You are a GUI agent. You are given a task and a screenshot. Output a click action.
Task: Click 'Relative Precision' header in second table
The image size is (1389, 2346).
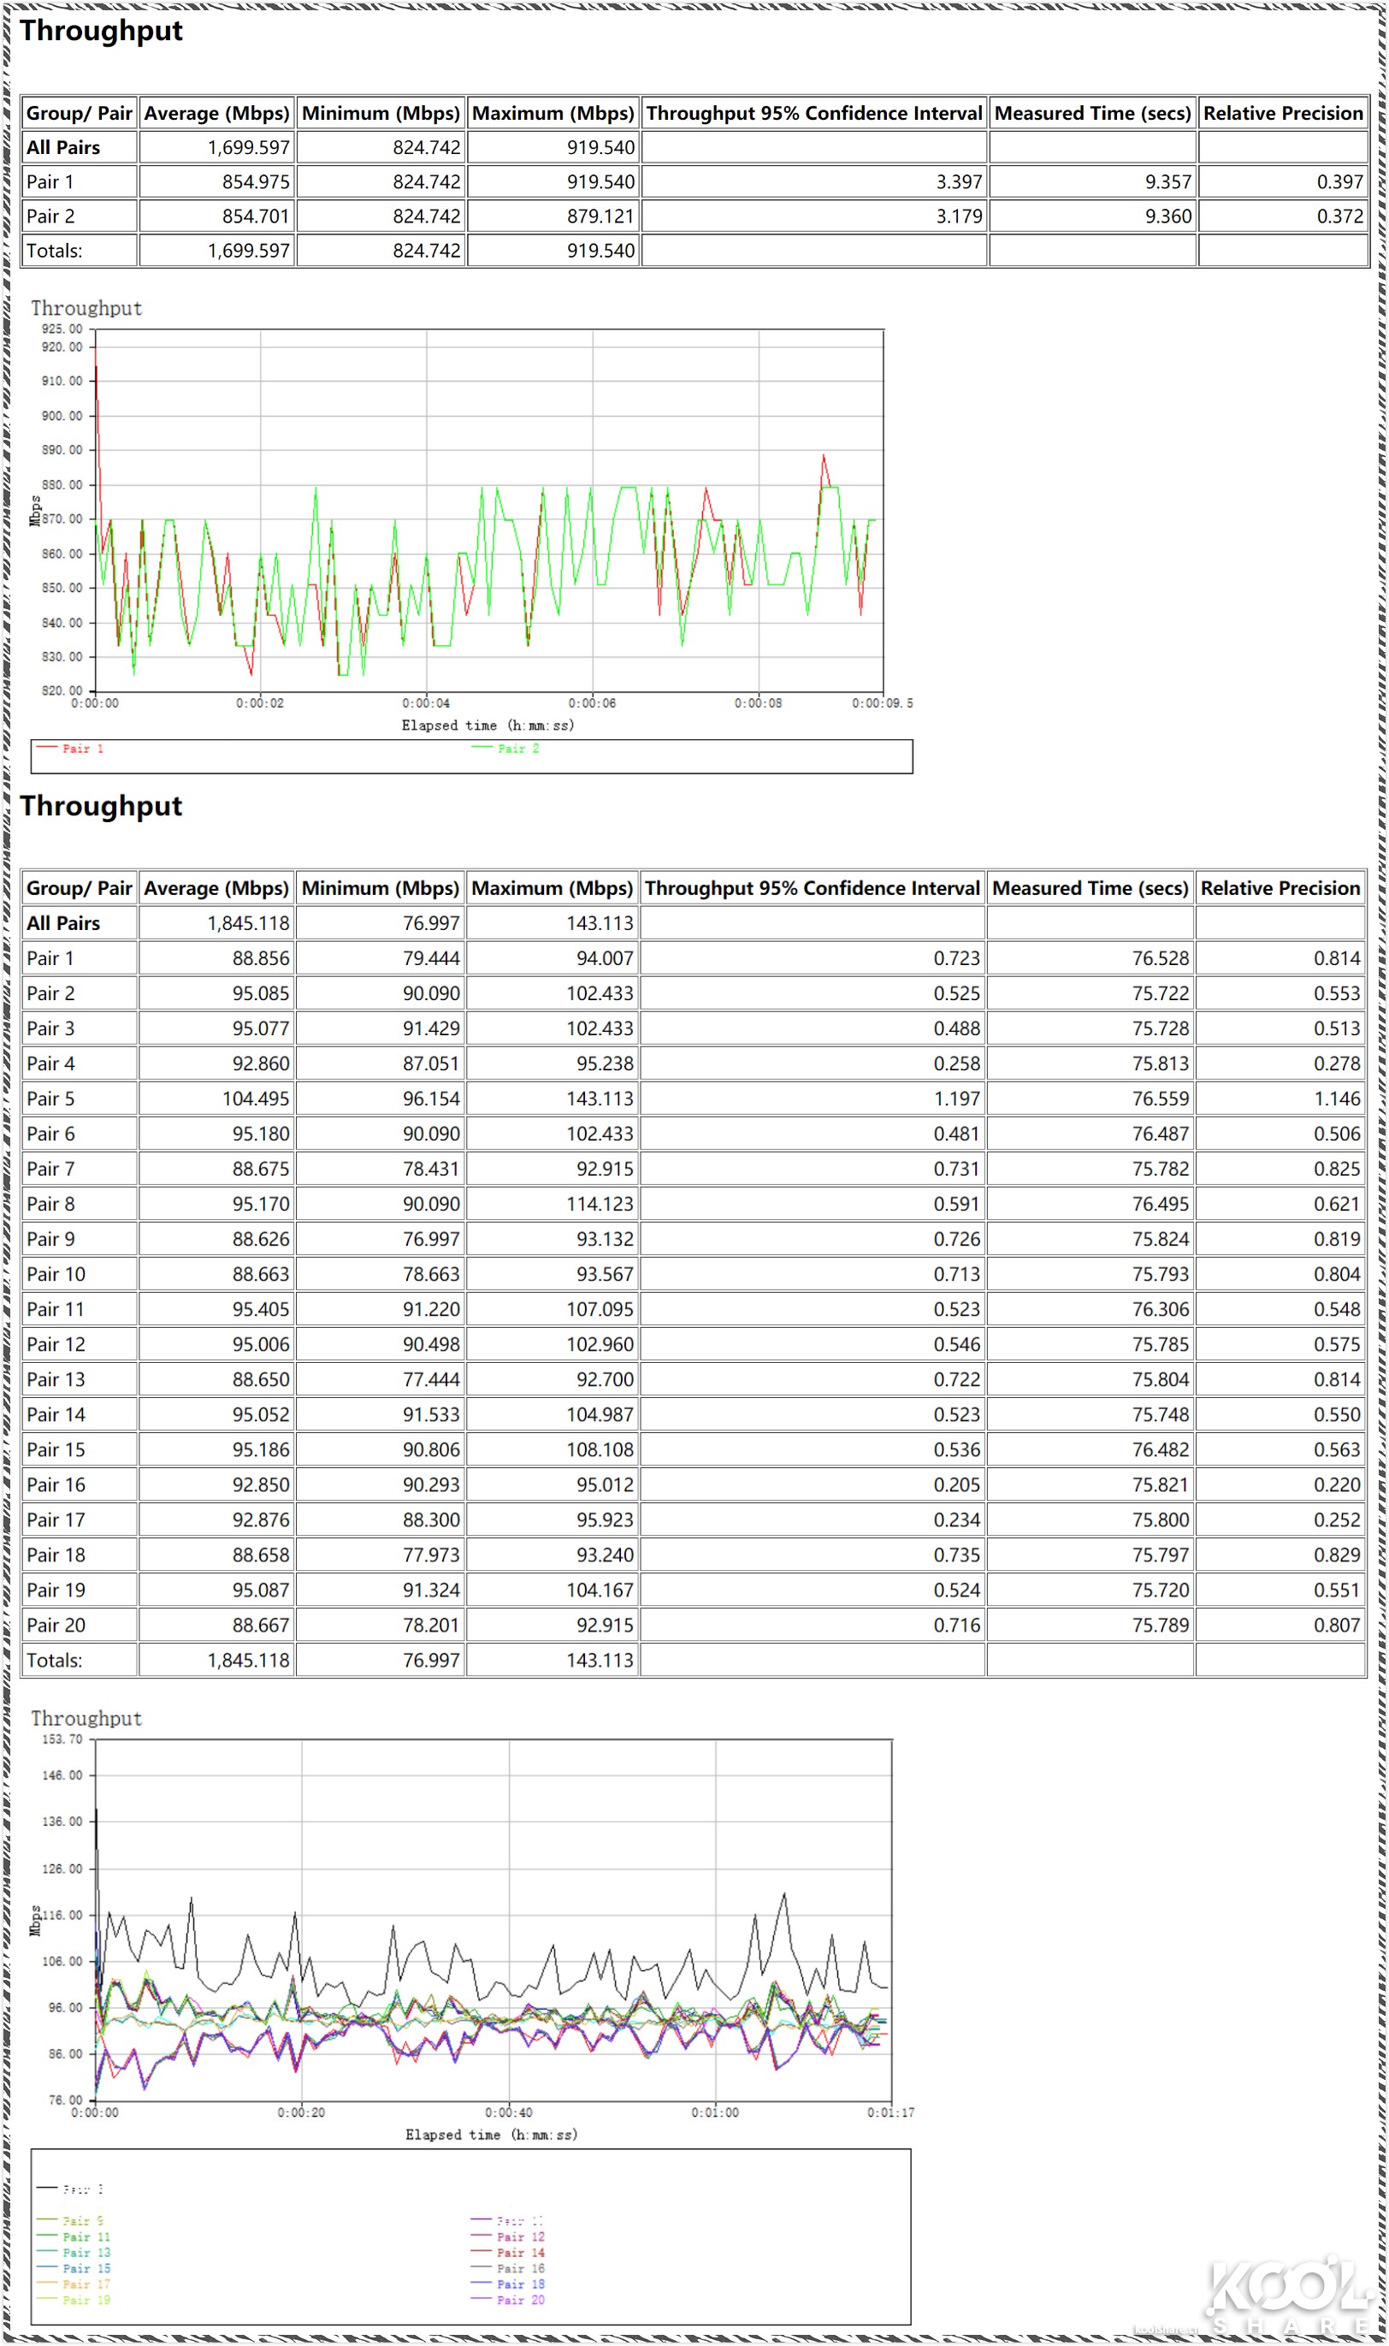coord(1280,887)
